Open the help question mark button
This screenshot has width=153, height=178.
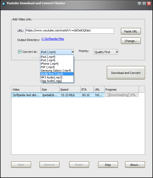point(139,3)
